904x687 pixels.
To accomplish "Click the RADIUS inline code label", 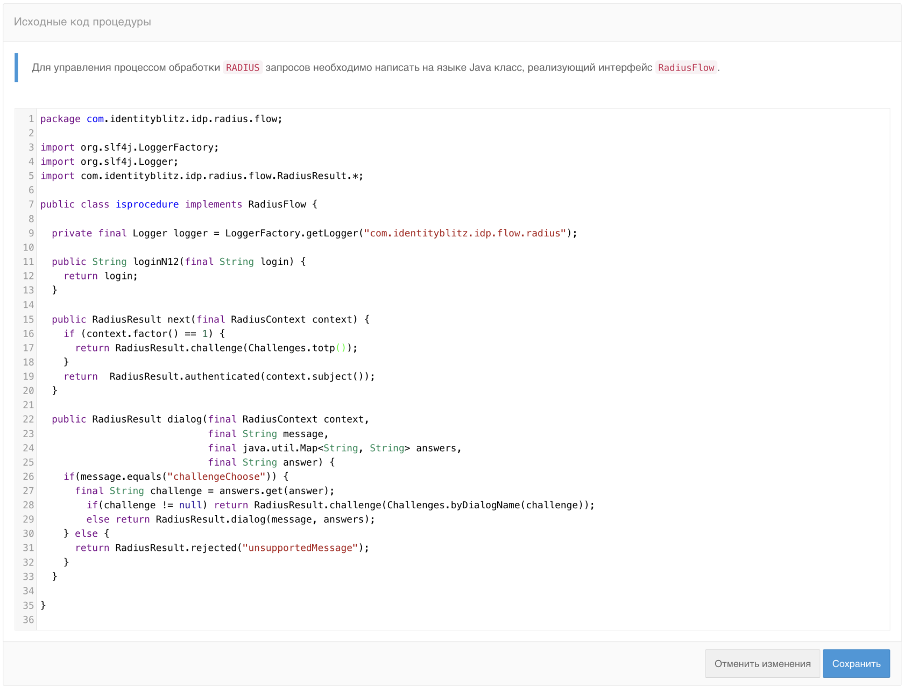I will (242, 68).
